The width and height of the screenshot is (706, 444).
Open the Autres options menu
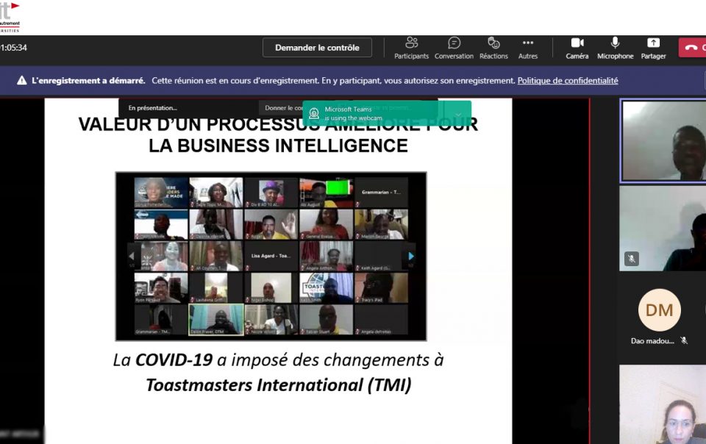[x=528, y=48]
